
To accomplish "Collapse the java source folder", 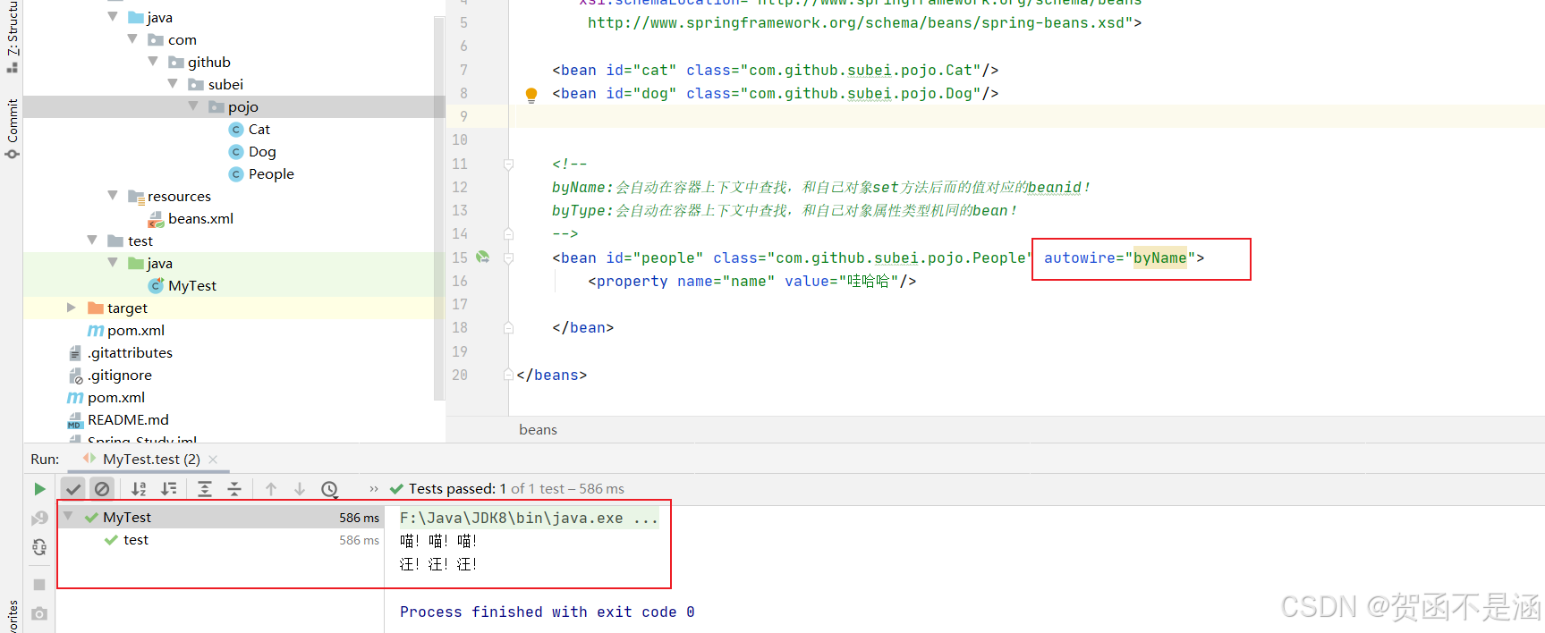I will (113, 17).
